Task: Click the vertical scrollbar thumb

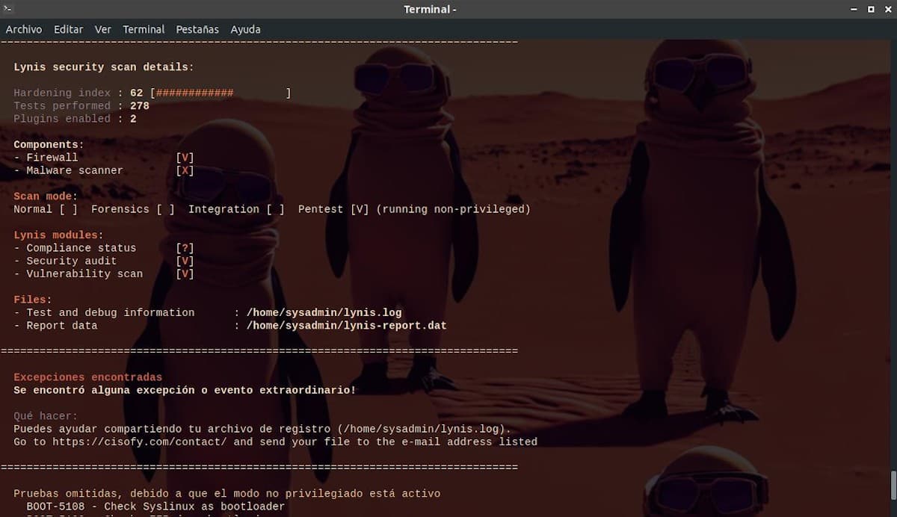Action: (x=892, y=490)
